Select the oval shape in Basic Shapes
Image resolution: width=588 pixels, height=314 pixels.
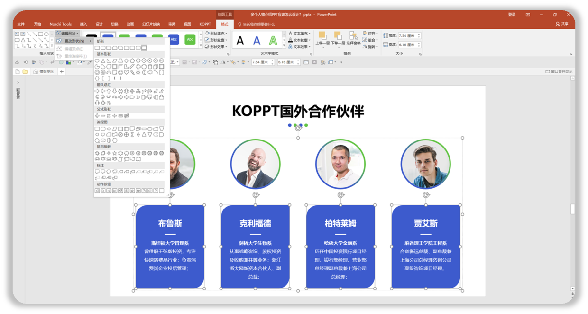click(97, 61)
